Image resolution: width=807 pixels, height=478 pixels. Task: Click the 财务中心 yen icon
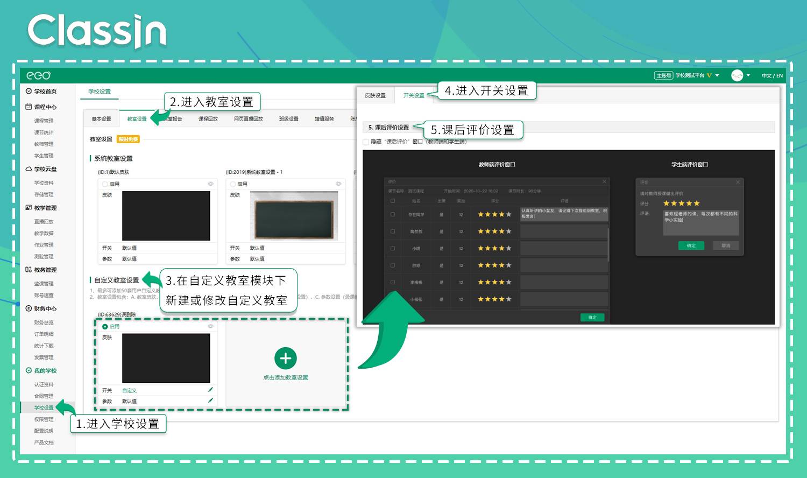click(29, 308)
